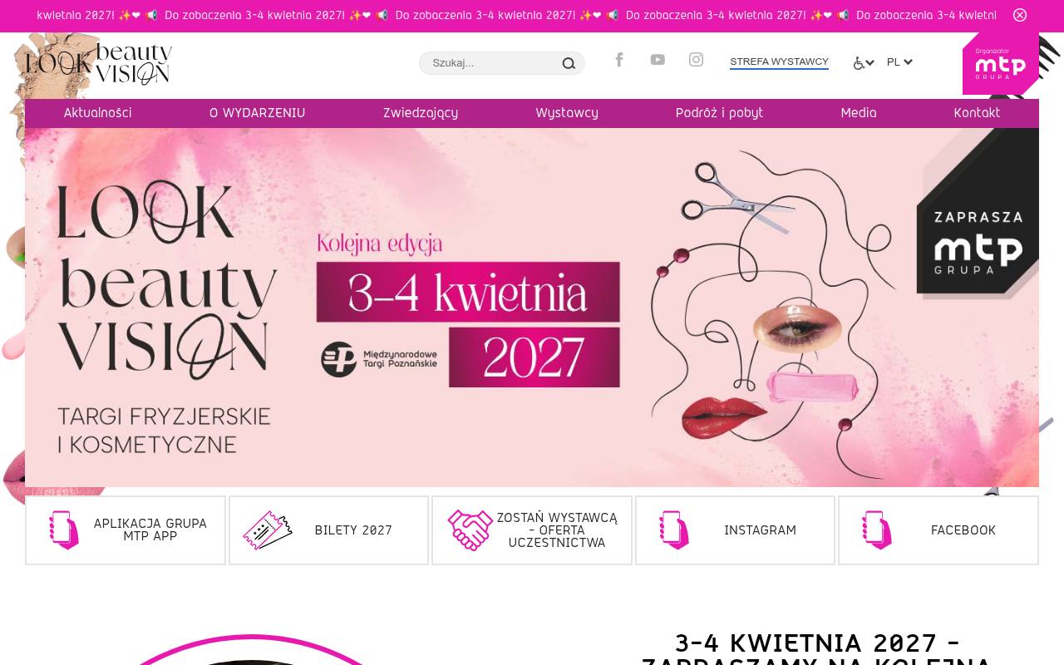Viewport: 1064px width, 665px height.
Task: Open the Instagram icon in header
Action: 697,60
